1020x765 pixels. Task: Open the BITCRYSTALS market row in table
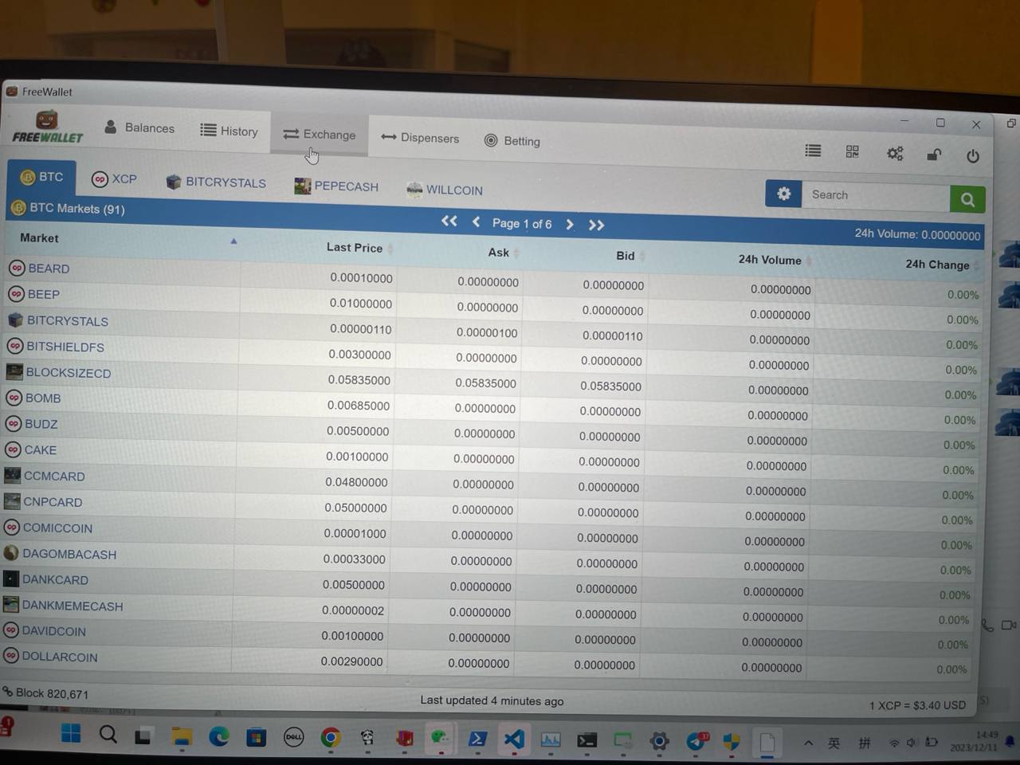tap(492, 331)
